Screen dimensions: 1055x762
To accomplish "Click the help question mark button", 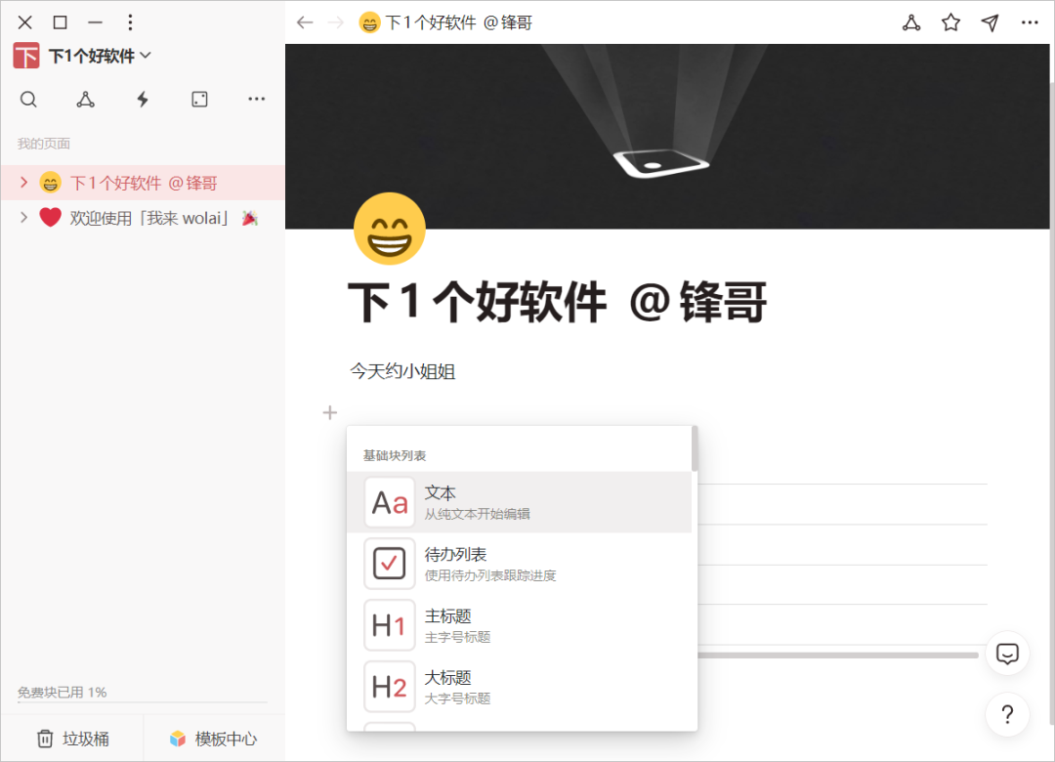I will tap(1007, 715).
